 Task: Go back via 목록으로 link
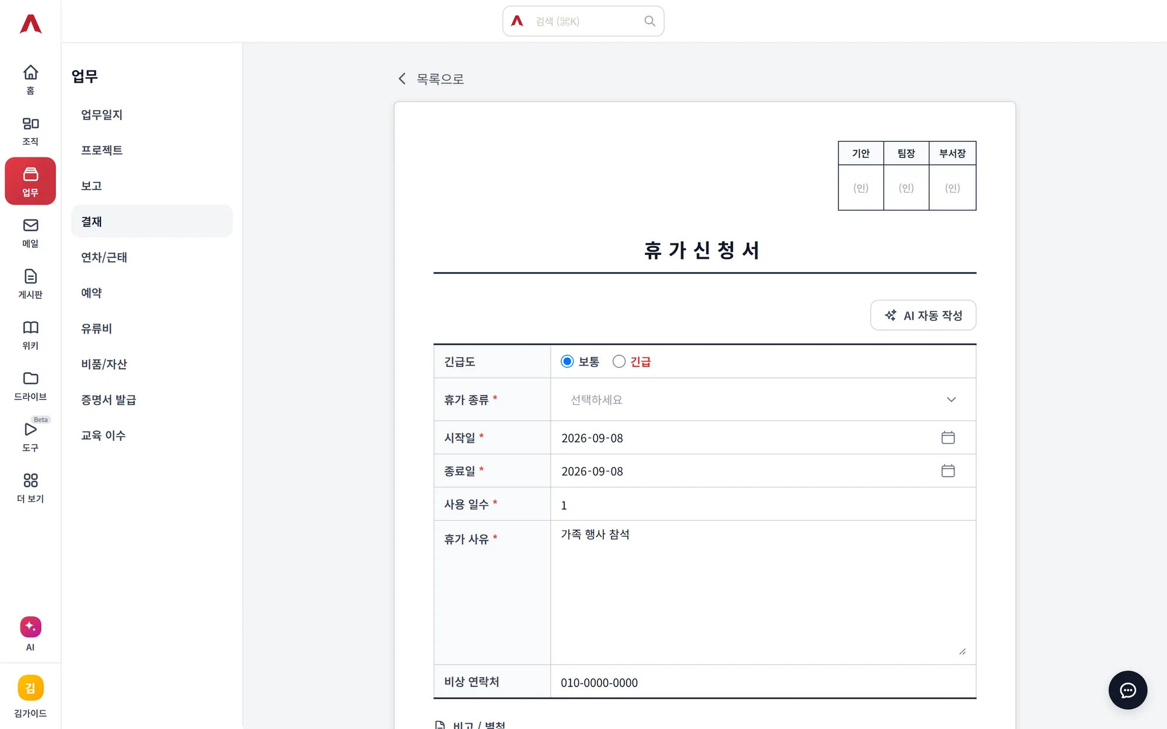coord(431,79)
